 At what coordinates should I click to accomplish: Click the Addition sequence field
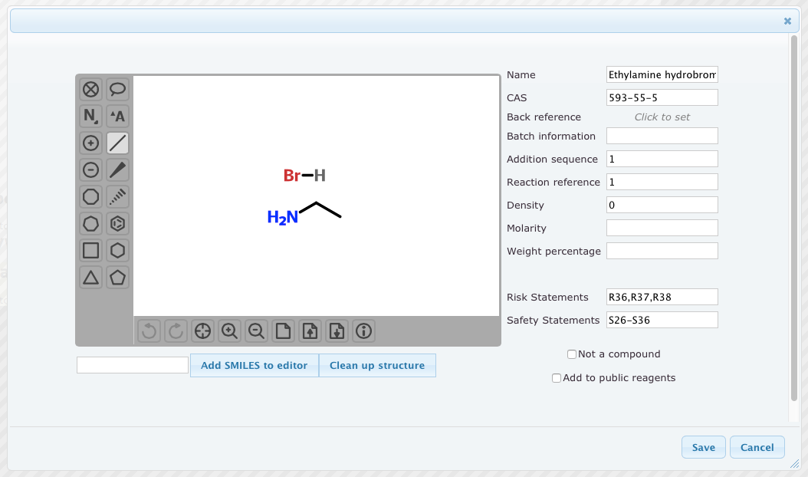[662, 159]
